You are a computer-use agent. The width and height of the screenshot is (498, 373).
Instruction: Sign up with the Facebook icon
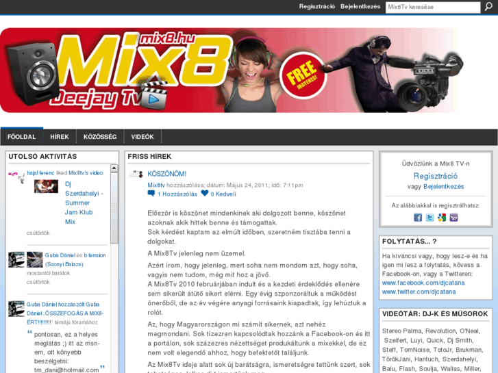point(418,218)
